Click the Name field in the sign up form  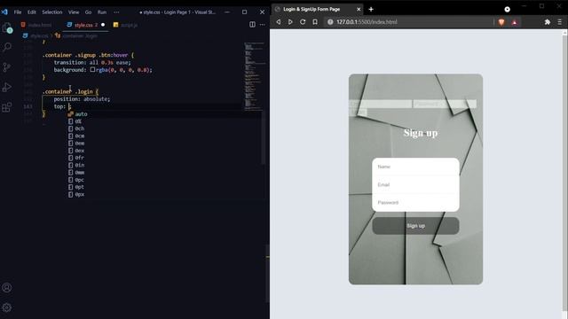pyautogui.click(x=415, y=167)
